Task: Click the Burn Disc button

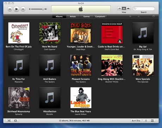Action: [136, 121]
